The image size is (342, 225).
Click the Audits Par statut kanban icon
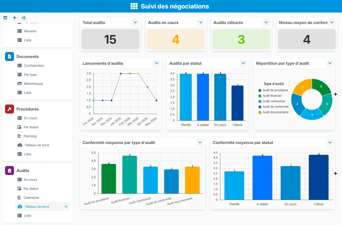(19, 188)
